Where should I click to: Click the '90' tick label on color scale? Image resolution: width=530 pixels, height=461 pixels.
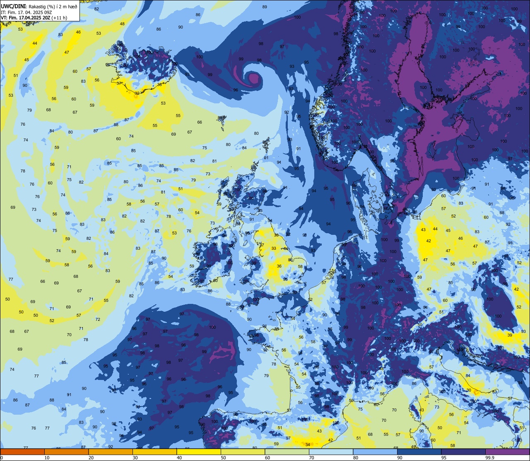tap(400, 458)
